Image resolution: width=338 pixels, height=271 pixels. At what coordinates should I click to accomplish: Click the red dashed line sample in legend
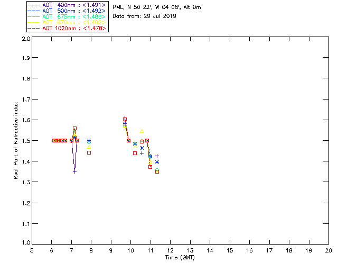(34, 28)
